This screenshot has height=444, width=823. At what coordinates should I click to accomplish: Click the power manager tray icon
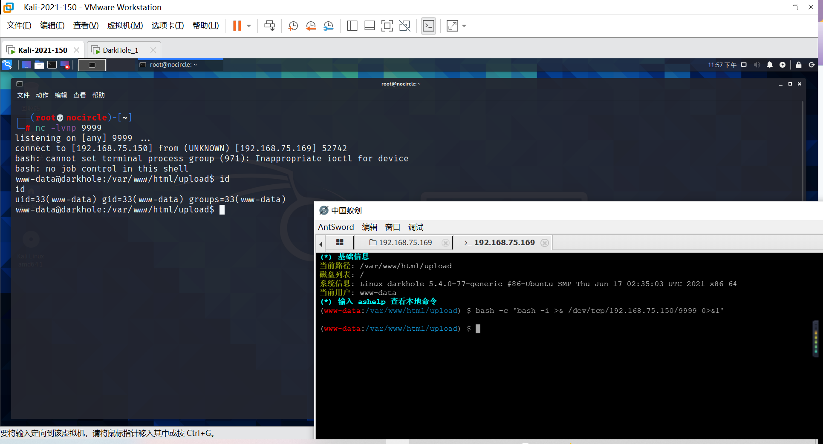click(783, 65)
